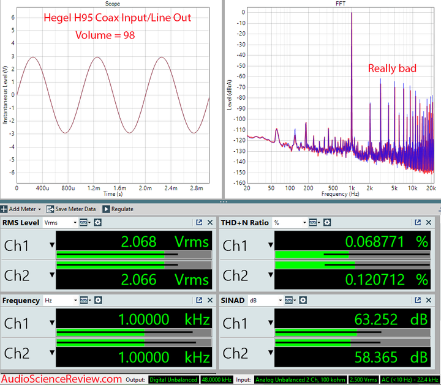
Task: Click the Digital Unbalanced output status
Action: click(173, 380)
